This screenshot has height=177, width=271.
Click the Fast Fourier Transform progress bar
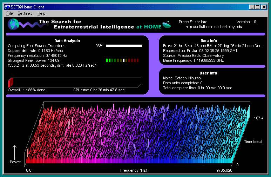pos(124,46)
